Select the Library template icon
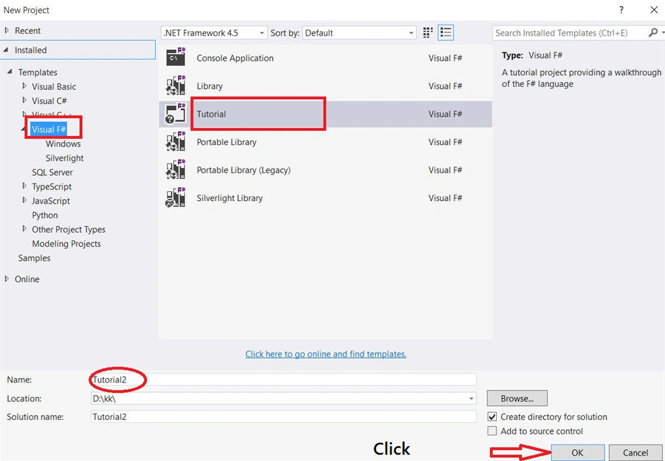The image size is (665, 461). coord(175,86)
